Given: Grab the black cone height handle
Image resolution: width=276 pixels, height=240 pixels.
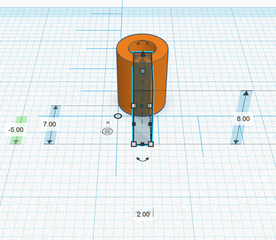Looking at the screenshot, I should tap(143, 53).
